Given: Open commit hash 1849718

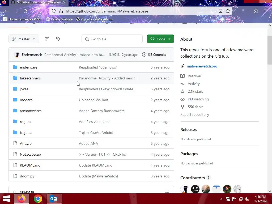Looking at the screenshot, I should pos(114,55).
